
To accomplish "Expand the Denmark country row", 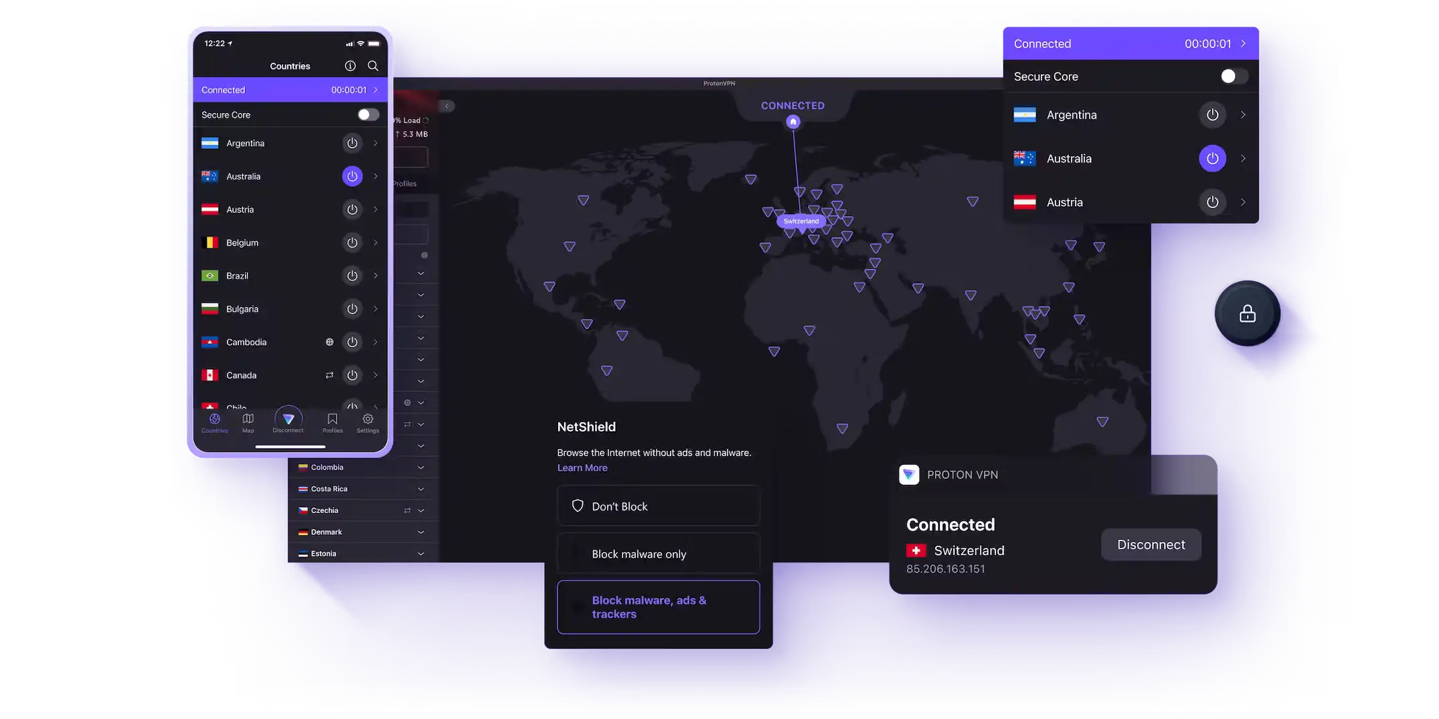I will click(421, 532).
